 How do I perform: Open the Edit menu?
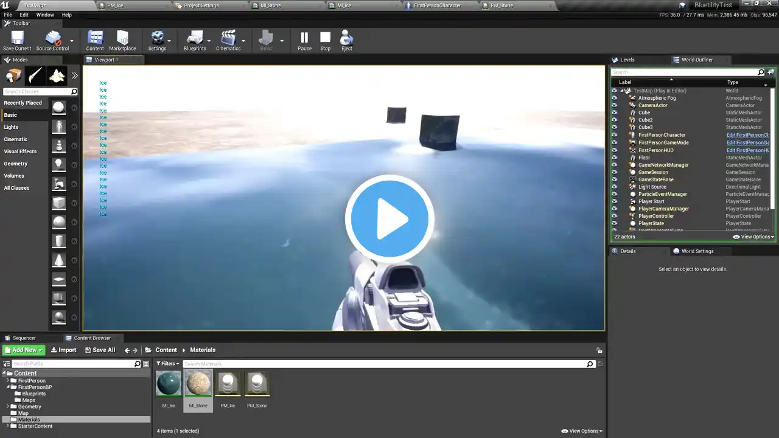[x=24, y=15]
